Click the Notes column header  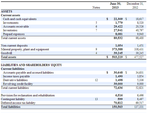click(96, 7)
